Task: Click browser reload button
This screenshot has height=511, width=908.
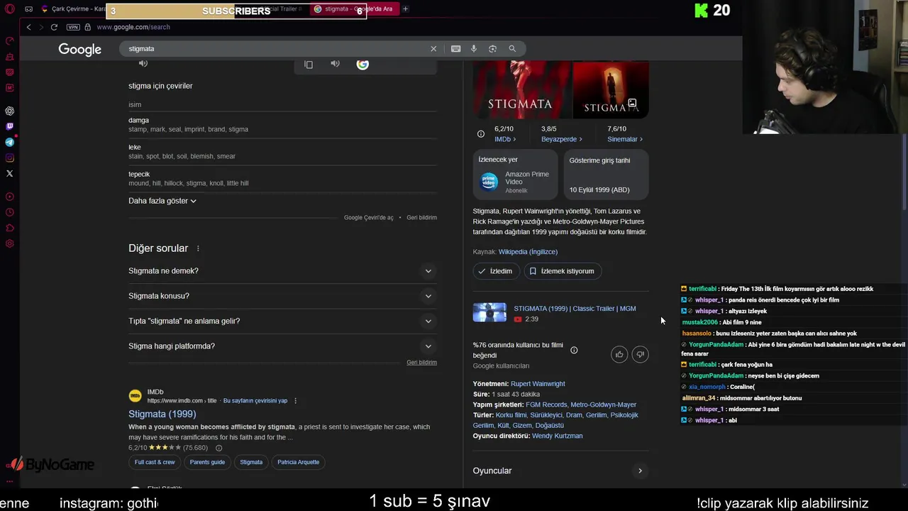Action: [54, 27]
